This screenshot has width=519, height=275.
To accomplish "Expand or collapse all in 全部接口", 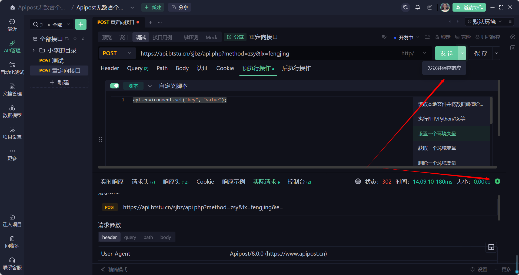I will click(83, 39).
